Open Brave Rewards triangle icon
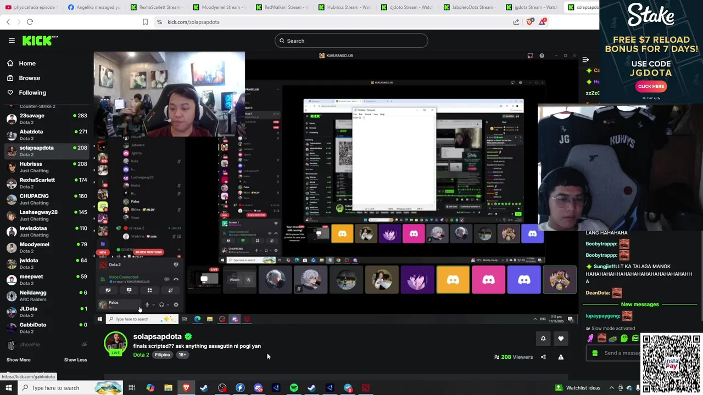The height and width of the screenshot is (395, 703). (543, 21)
